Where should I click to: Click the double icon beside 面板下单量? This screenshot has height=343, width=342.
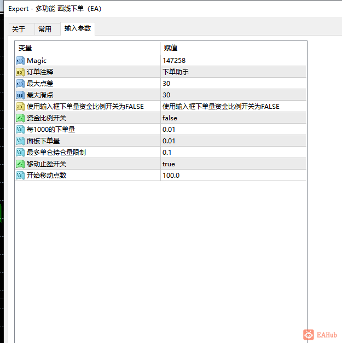tap(20, 141)
